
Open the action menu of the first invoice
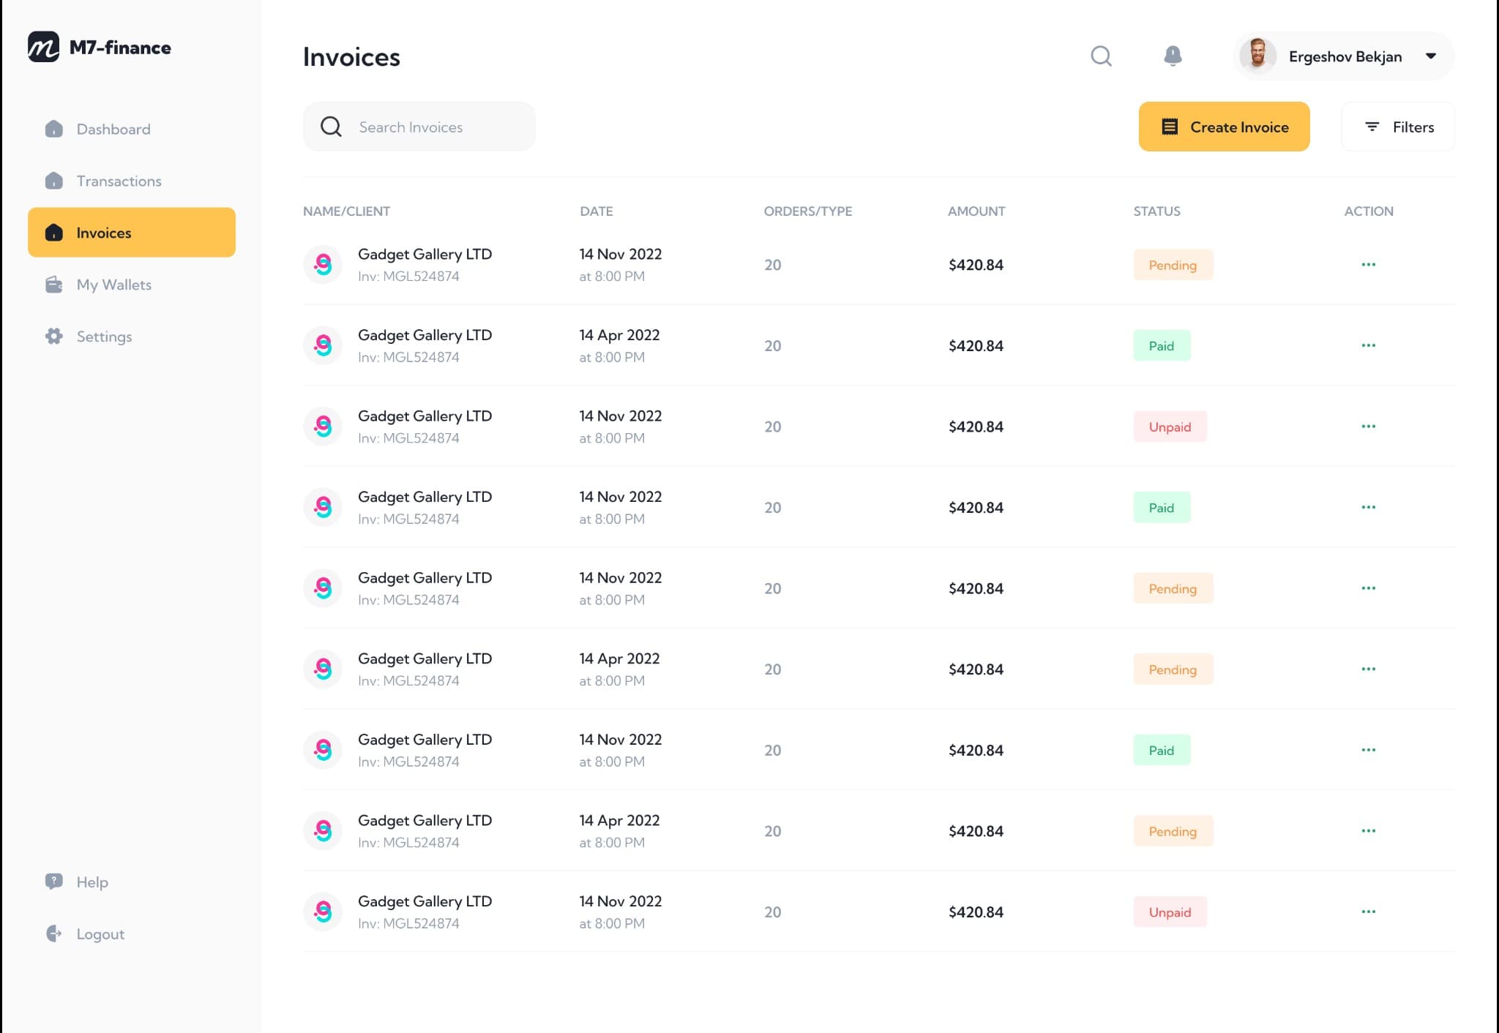coord(1368,265)
